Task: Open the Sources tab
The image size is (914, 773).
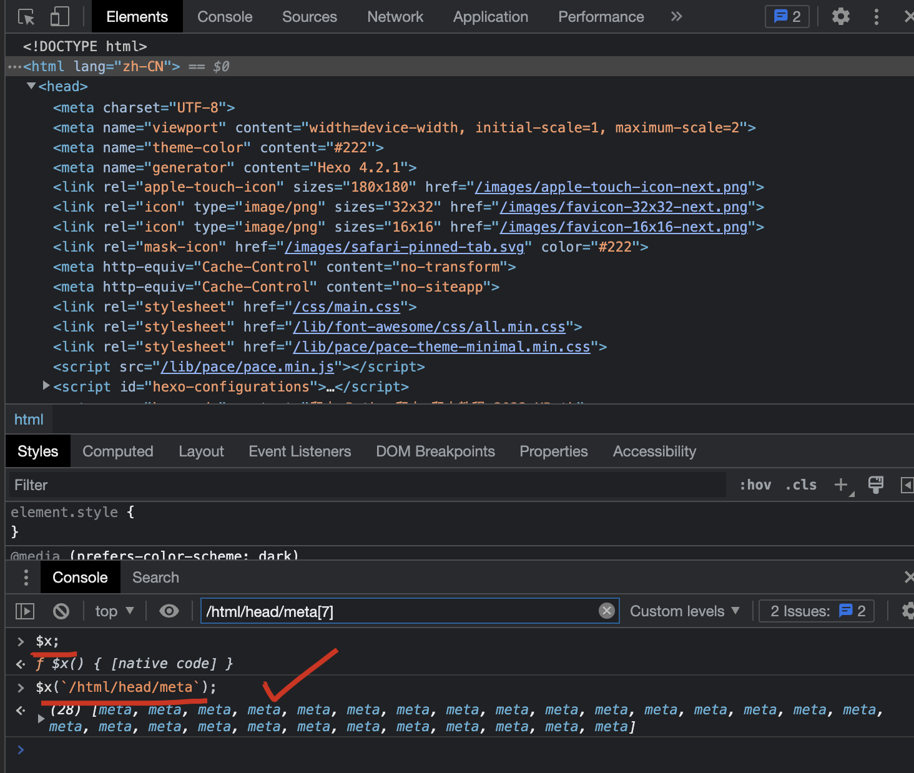Action: pos(310,17)
